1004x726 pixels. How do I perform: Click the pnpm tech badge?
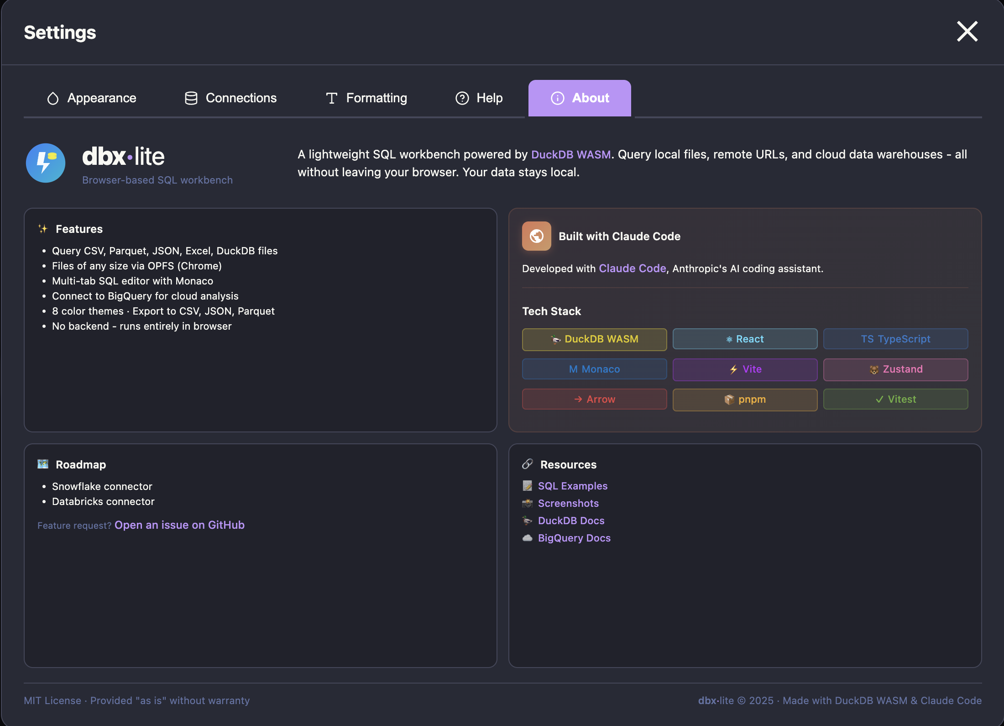[x=745, y=400]
